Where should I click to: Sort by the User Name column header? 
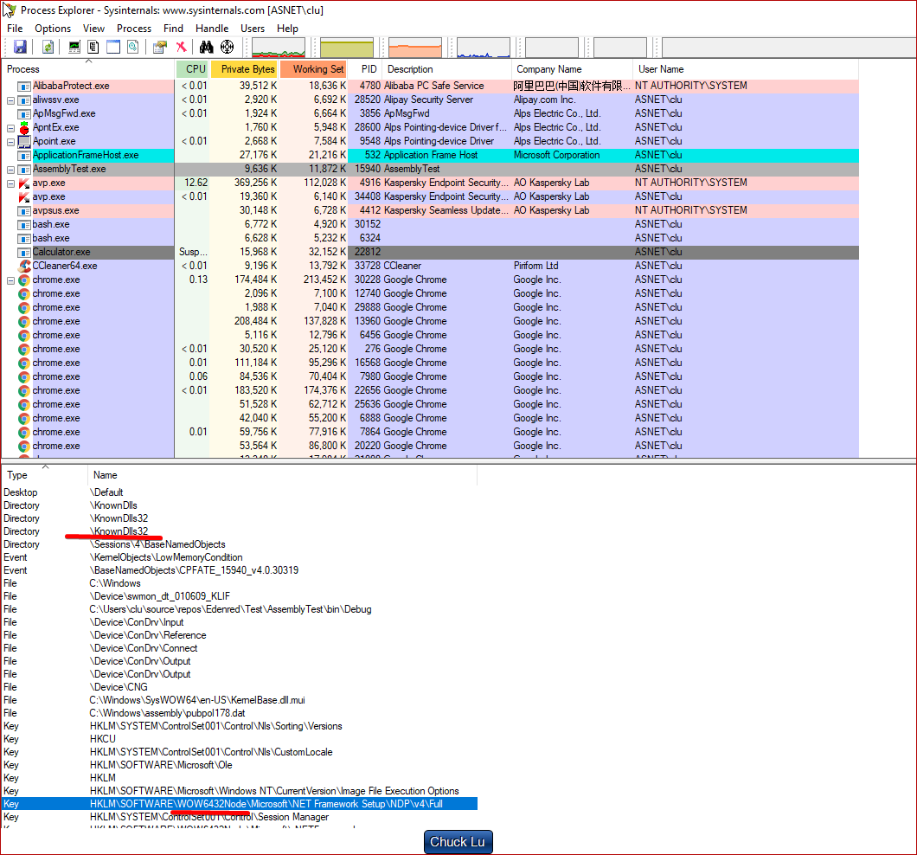(x=746, y=69)
